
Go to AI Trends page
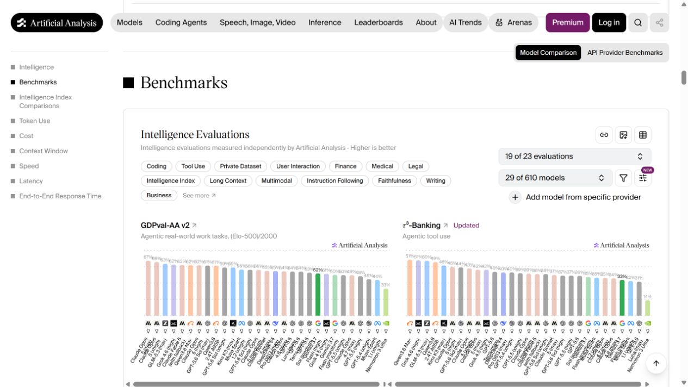pyautogui.click(x=466, y=23)
